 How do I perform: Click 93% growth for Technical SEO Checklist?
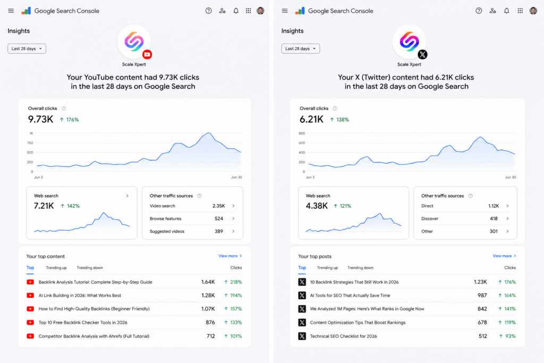click(507, 336)
